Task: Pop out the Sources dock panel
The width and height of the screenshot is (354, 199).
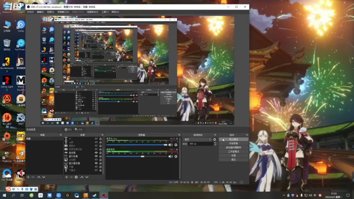Action: tap(102, 135)
